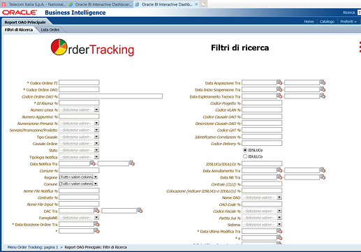361x252 pixels.
Task: Open calendar for Data Annullamento Tra start date
Action: pos(279,170)
